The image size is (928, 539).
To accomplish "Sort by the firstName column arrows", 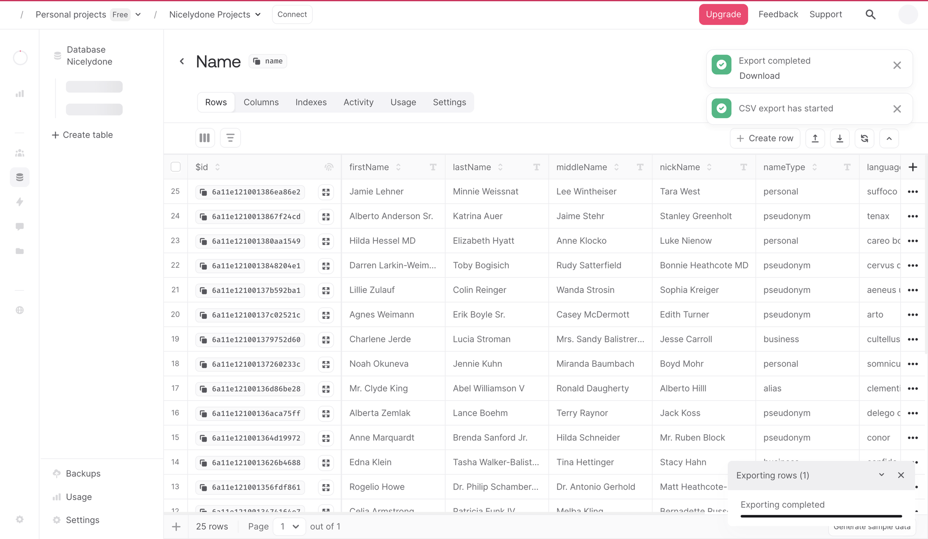I will 398,167.
